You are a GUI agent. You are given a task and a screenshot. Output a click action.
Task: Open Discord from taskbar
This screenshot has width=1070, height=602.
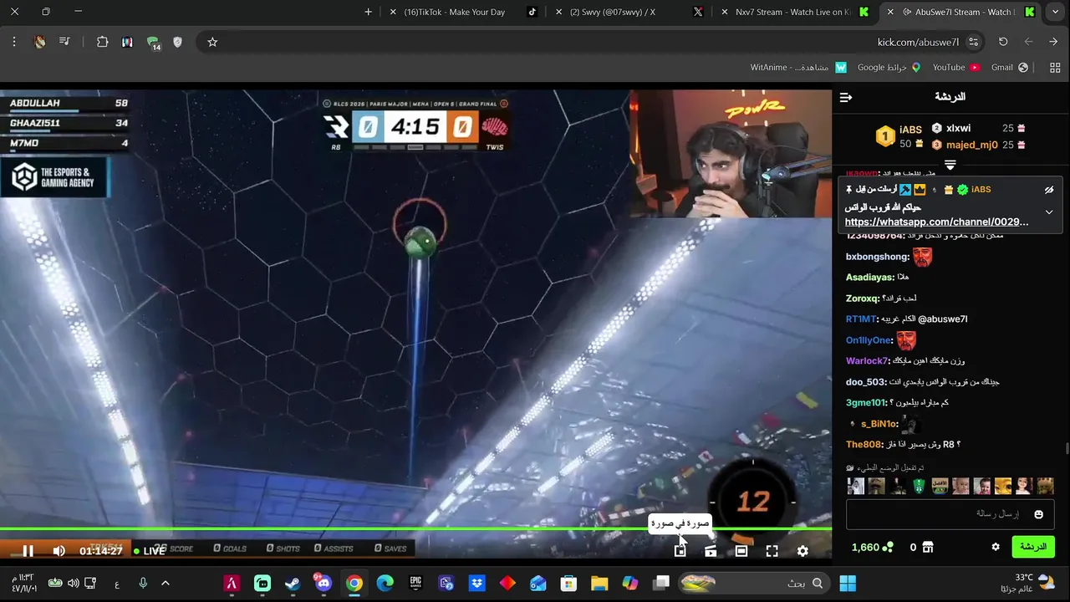pos(324,583)
